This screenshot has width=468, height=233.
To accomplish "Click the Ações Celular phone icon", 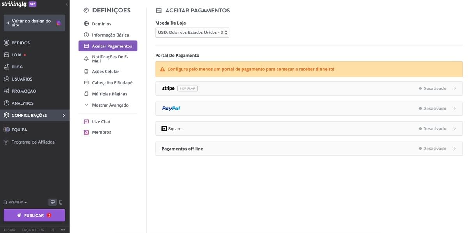I will click(87, 72).
